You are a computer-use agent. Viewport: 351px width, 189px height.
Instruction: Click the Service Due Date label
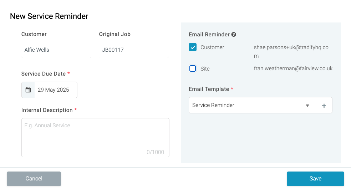[44, 74]
